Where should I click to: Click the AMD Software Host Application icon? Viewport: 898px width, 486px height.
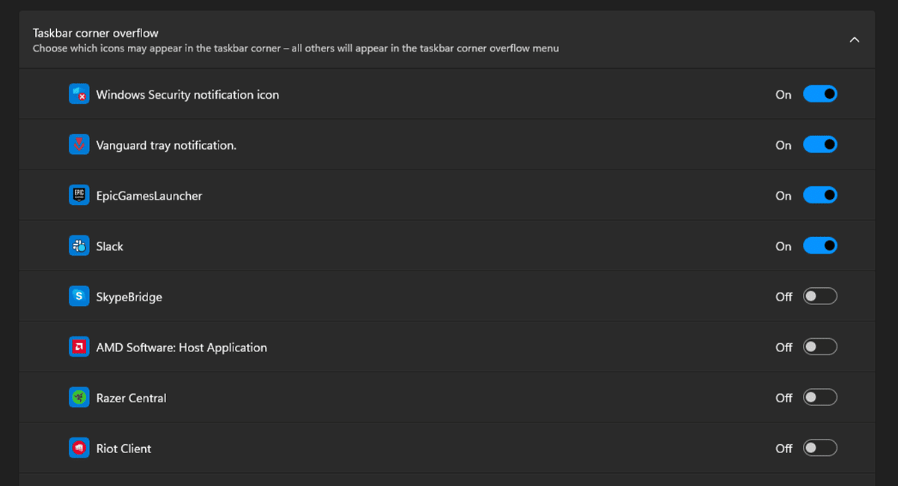(79, 346)
